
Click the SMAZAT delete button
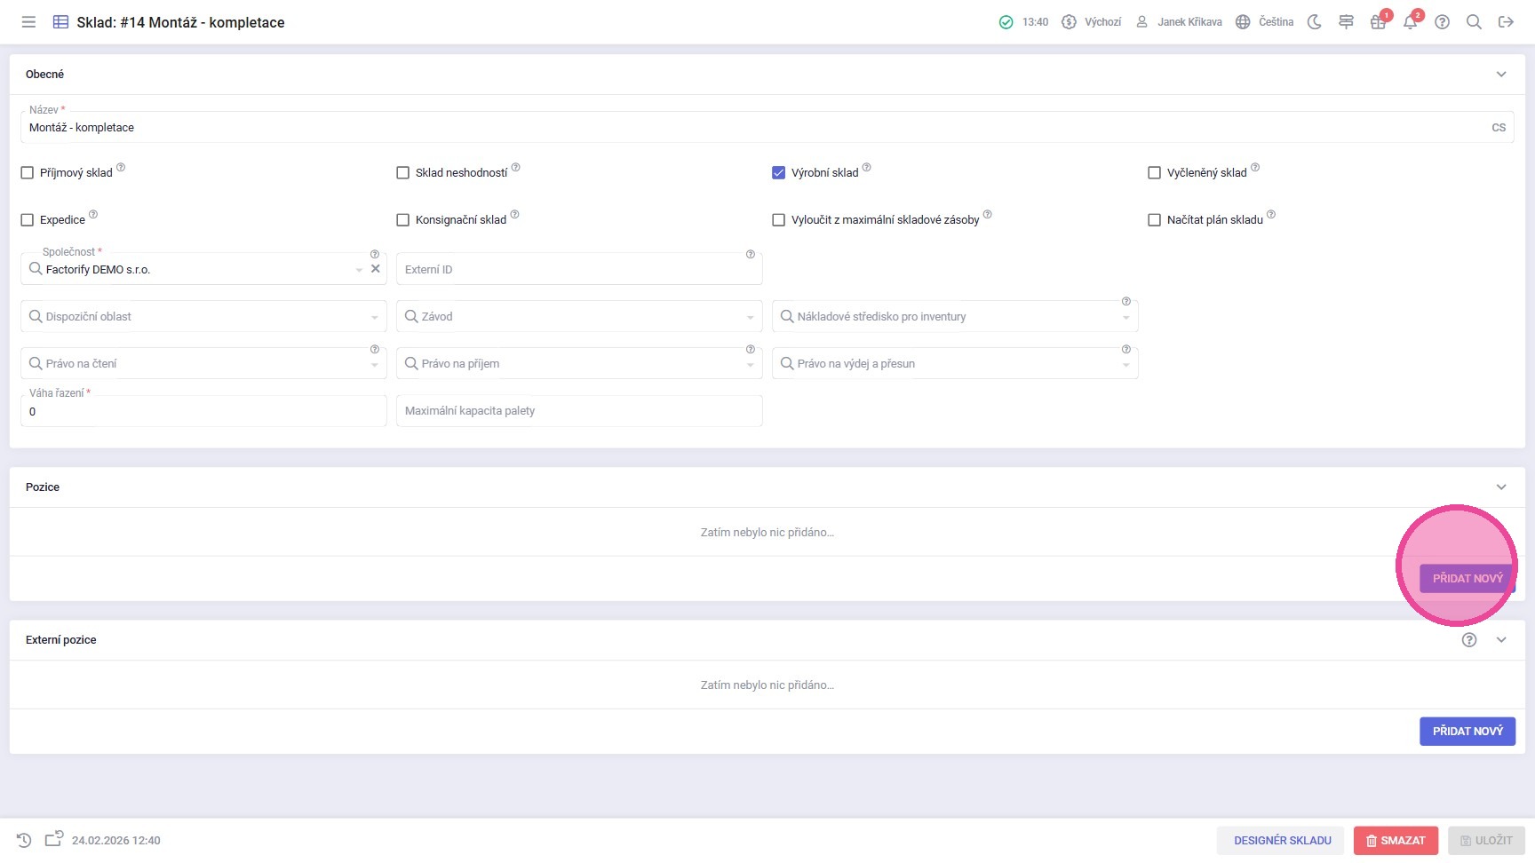[1396, 840]
